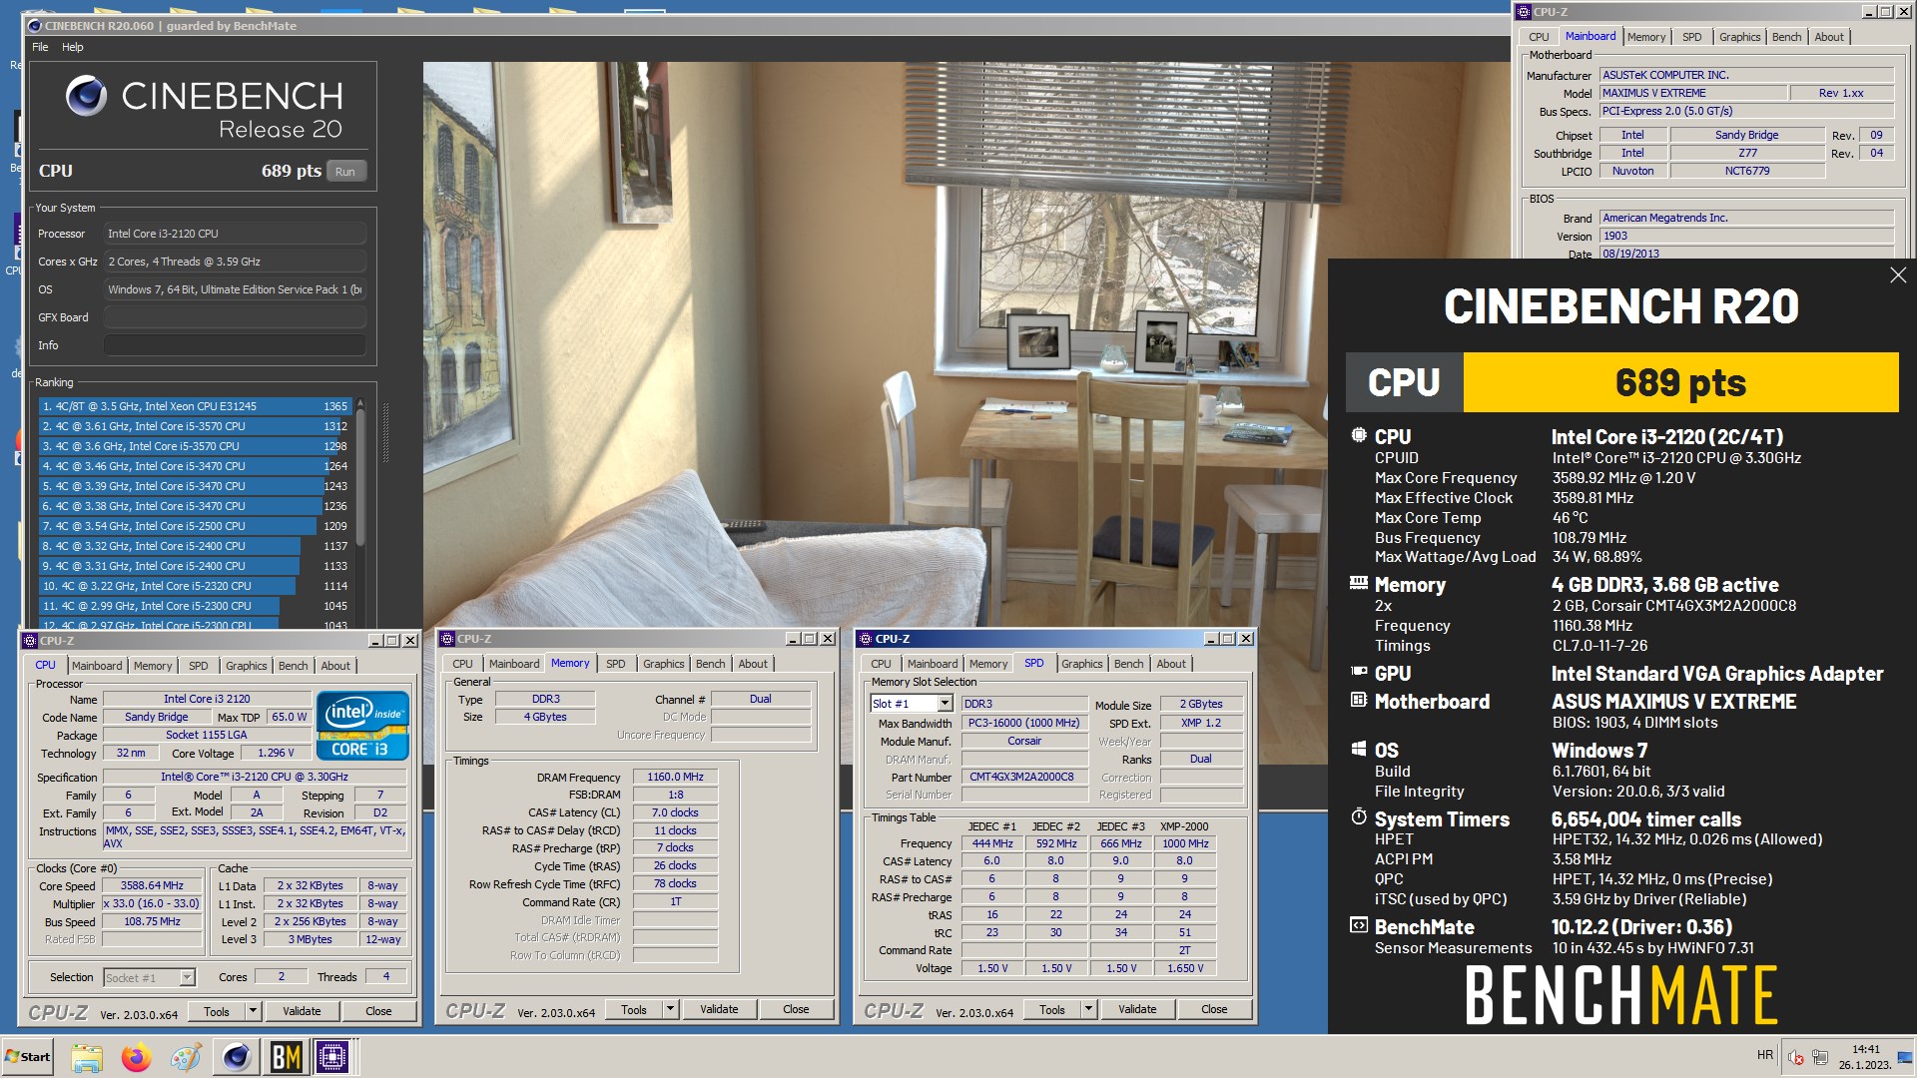Switch to Cinebench taskbar icon
Viewport: 1917px width, 1078px height.
tap(237, 1057)
